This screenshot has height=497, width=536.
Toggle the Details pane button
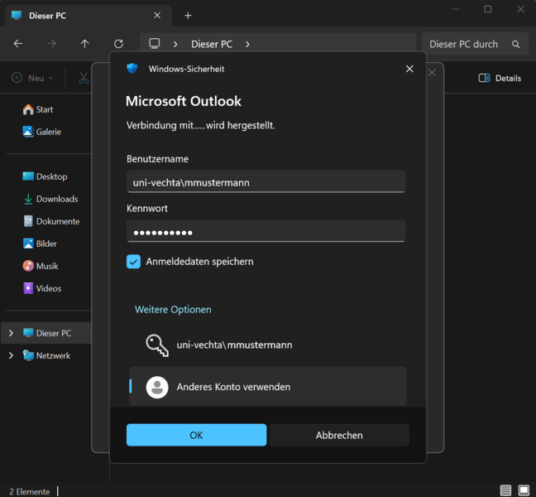click(x=500, y=78)
